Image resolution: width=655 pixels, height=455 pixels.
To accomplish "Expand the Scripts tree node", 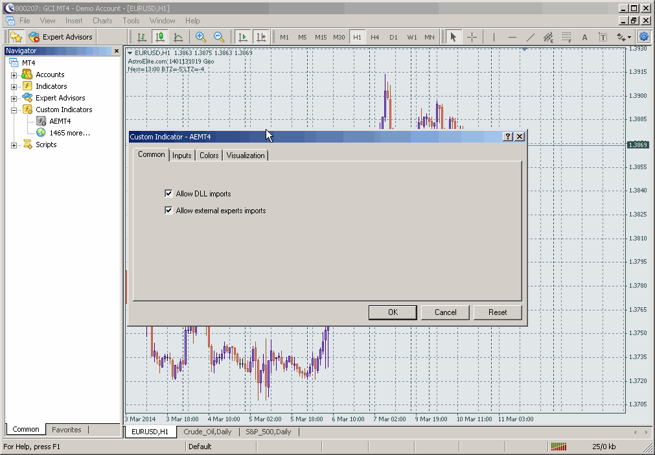I will pos(14,145).
